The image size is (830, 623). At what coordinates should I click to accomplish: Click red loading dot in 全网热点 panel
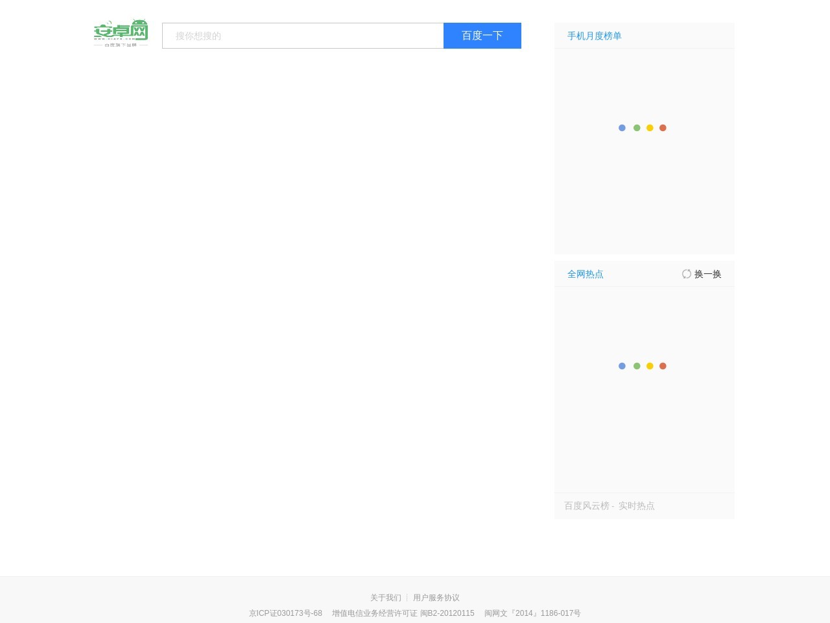point(663,366)
